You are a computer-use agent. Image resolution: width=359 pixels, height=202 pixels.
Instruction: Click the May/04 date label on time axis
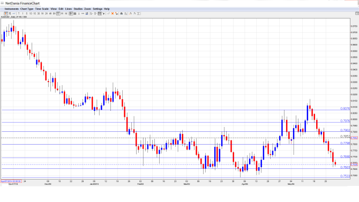(x=291, y=184)
